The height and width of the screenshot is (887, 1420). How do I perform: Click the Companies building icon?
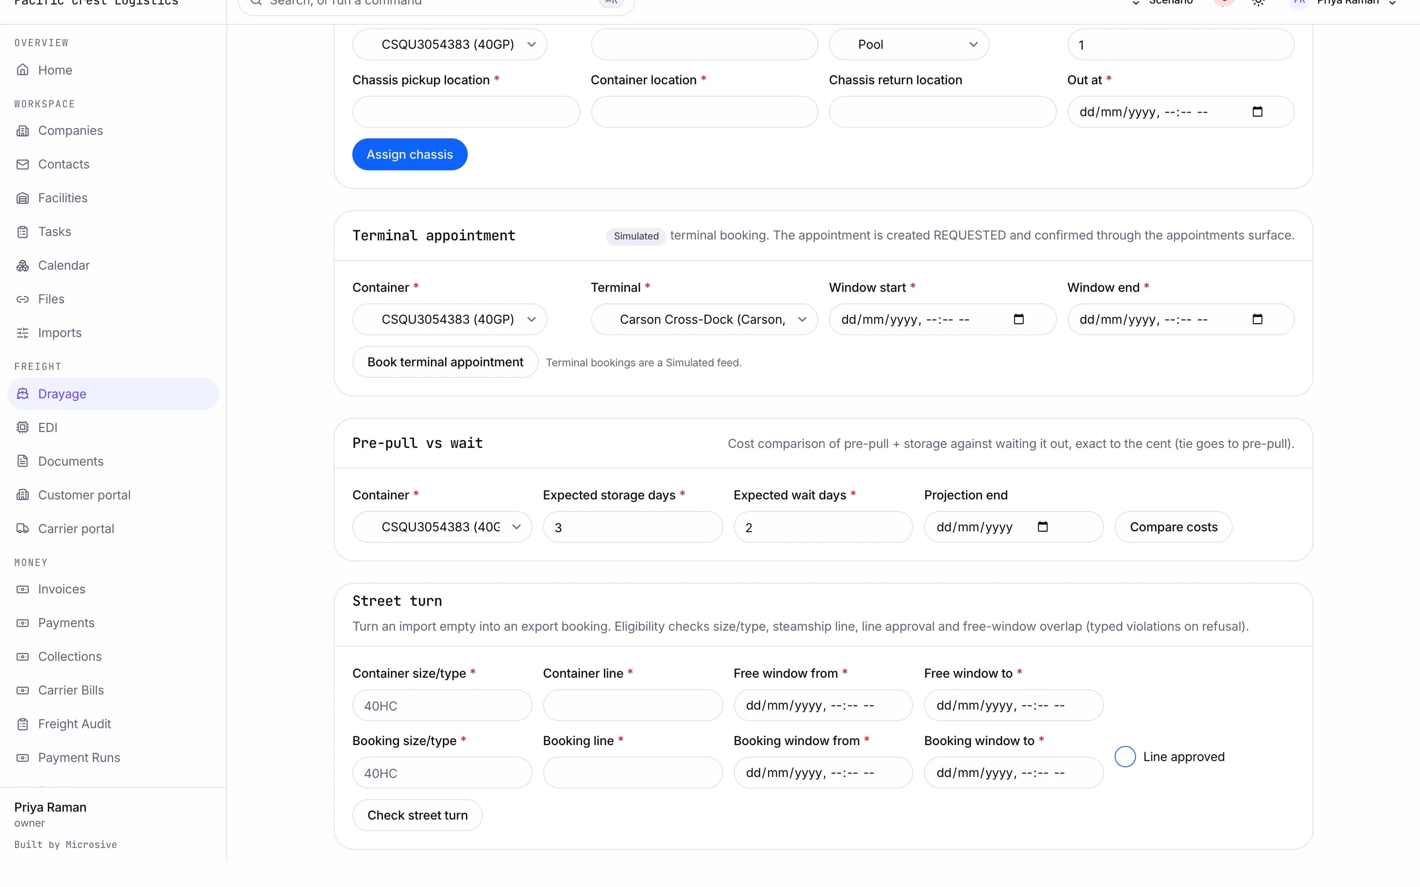(22, 130)
